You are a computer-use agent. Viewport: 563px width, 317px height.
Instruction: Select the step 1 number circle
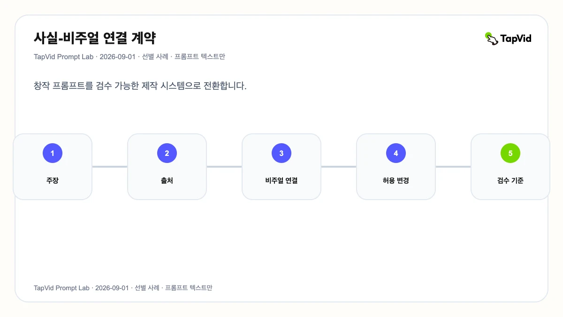[53, 153]
